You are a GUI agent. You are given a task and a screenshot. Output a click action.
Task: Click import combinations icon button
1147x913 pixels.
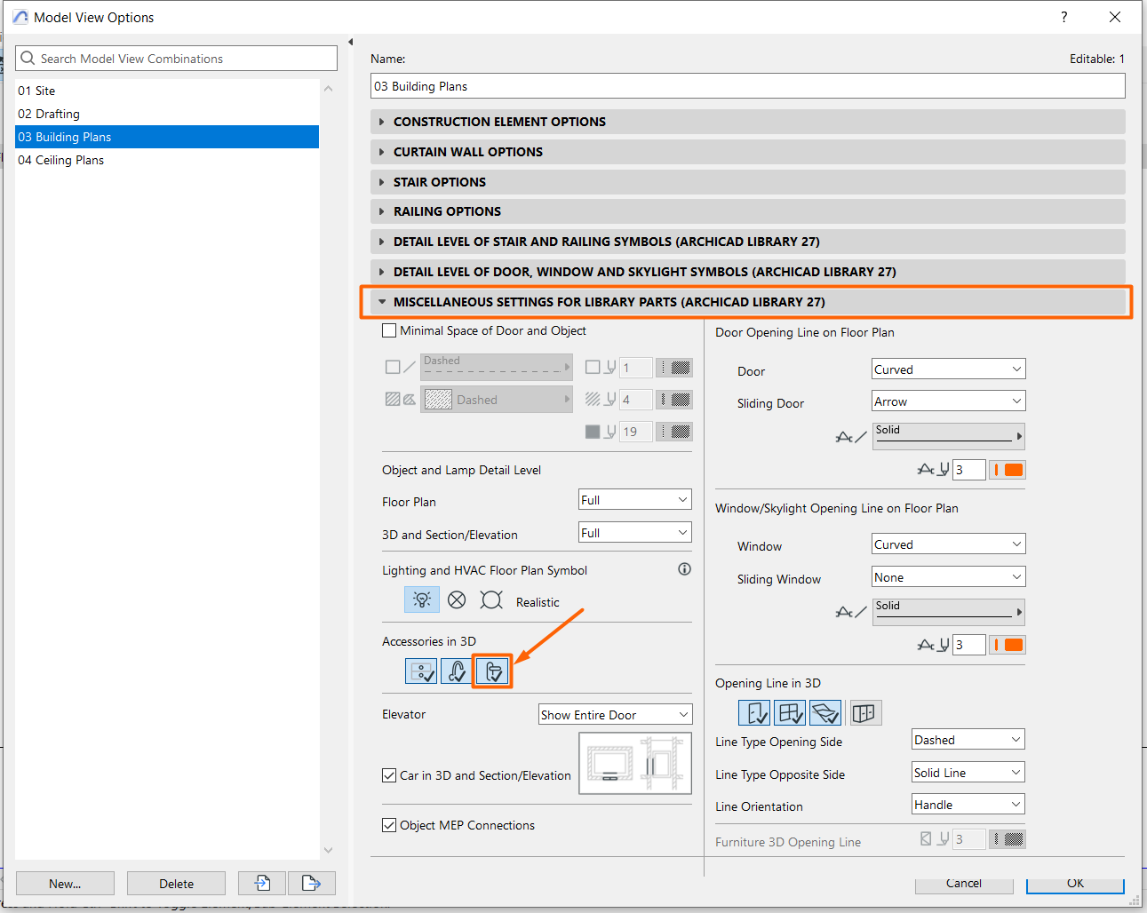click(262, 883)
